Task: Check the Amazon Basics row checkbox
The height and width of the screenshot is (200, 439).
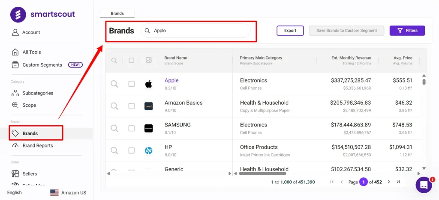Action: pos(131,106)
